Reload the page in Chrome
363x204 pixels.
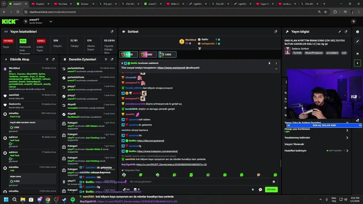(x=18, y=12)
